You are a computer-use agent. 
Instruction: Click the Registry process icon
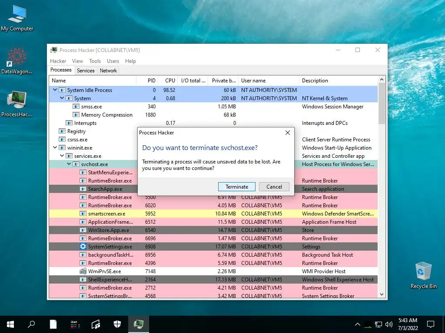point(62,131)
